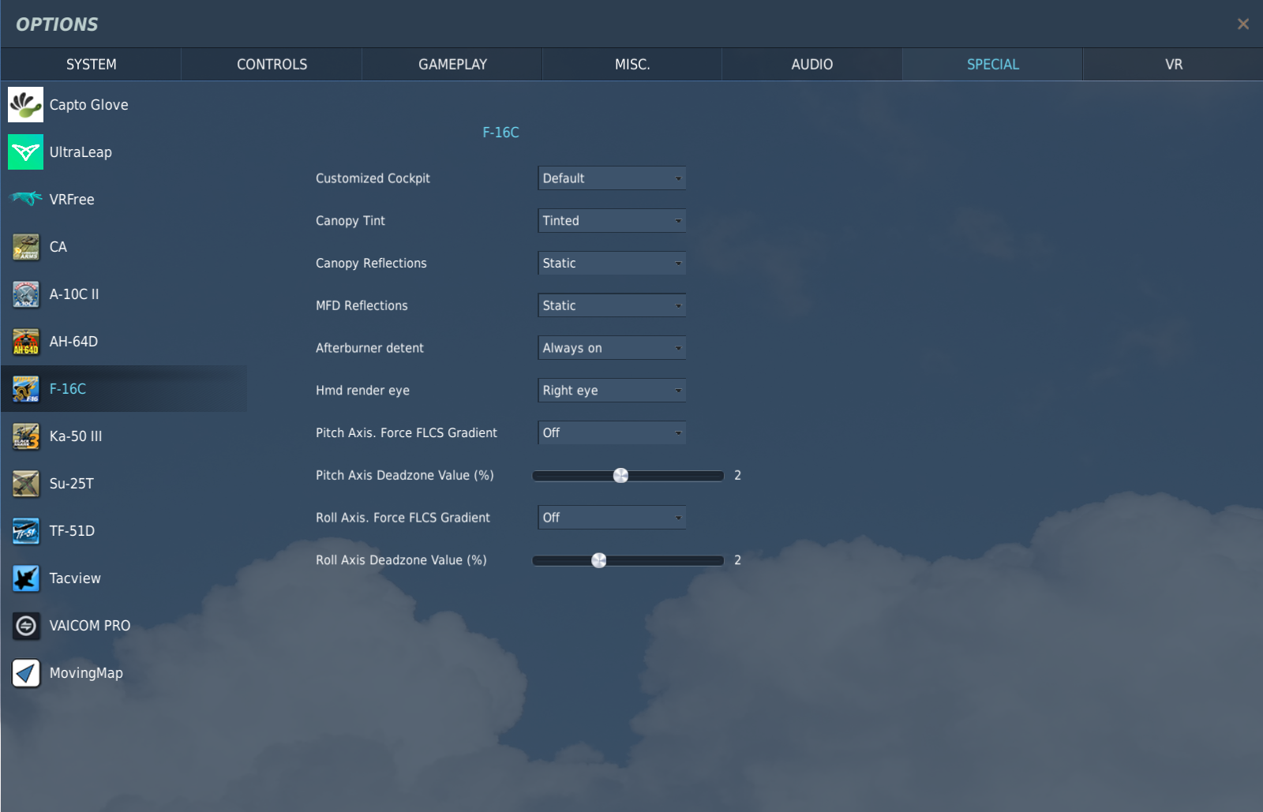Open Tacview special settings

pos(124,578)
